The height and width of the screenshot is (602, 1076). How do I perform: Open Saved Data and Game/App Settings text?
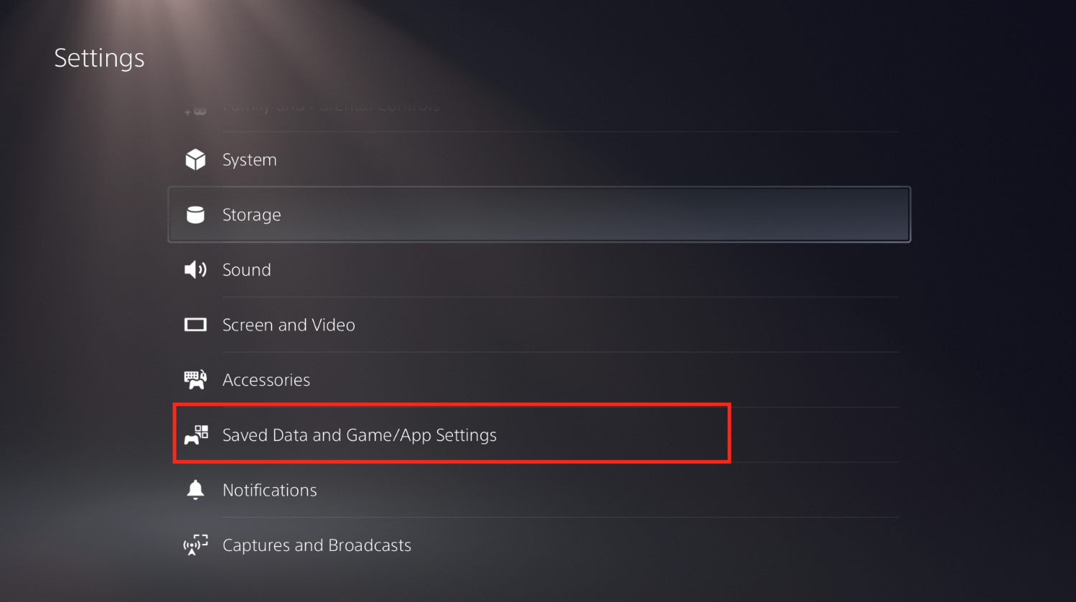[359, 435]
